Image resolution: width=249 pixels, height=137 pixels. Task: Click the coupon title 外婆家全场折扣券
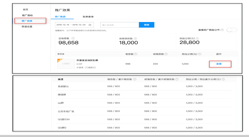[87, 60]
